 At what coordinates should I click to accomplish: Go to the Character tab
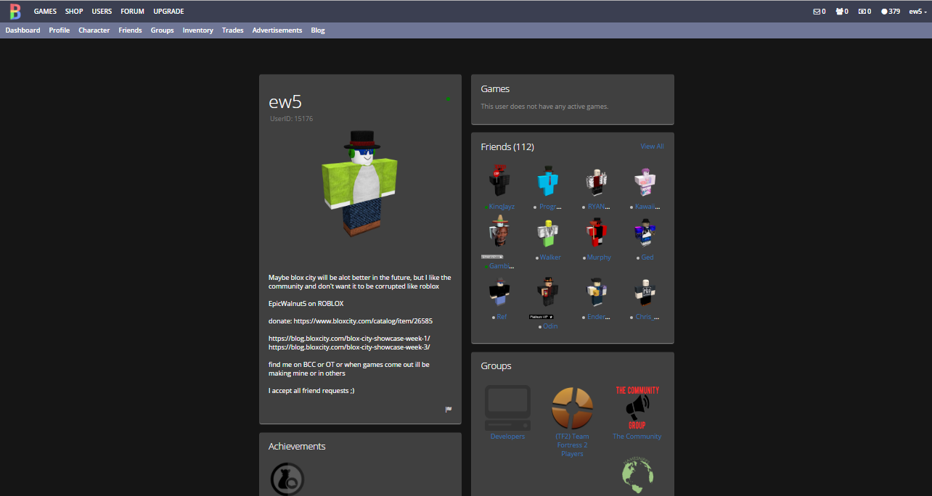(x=94, y=30)
